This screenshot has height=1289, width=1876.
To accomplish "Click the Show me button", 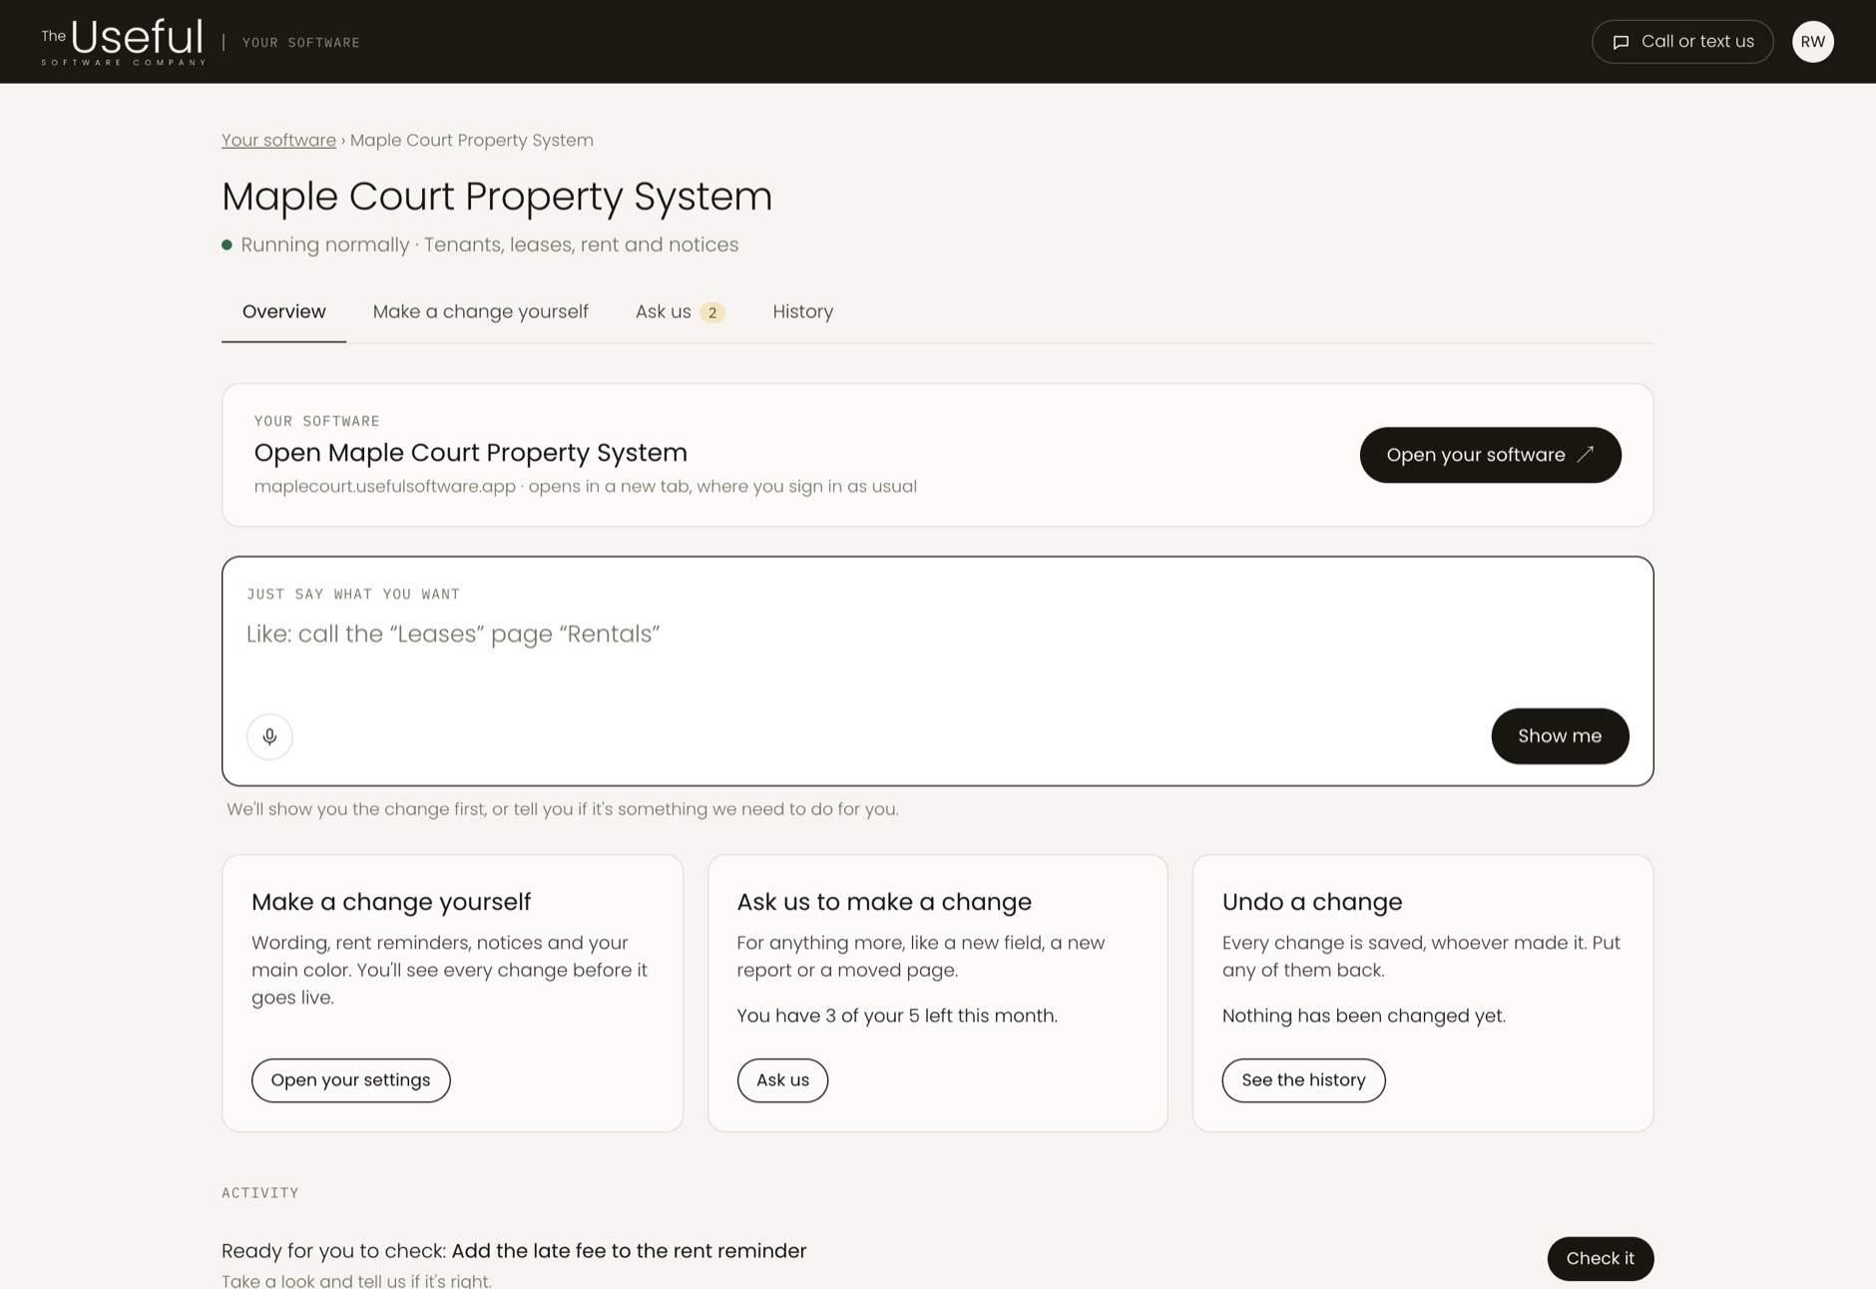I will pyautogui.click(x=1560, y=736).
